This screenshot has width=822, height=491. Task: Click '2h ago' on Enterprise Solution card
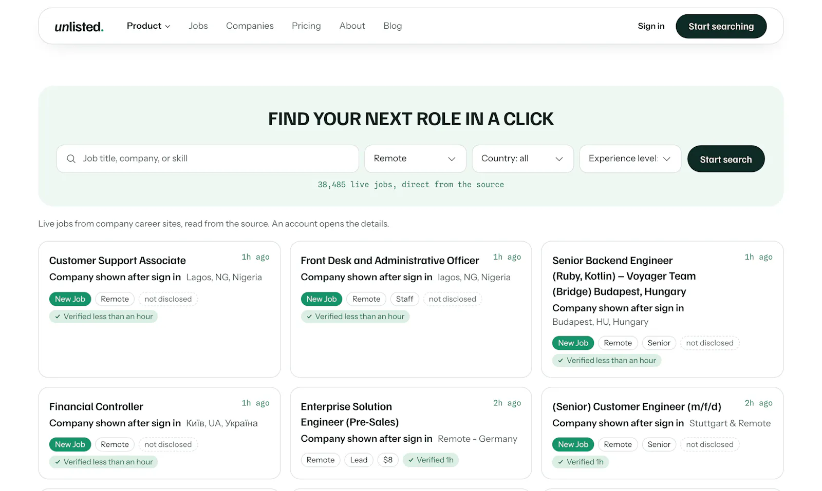click(x=507, y=403)
